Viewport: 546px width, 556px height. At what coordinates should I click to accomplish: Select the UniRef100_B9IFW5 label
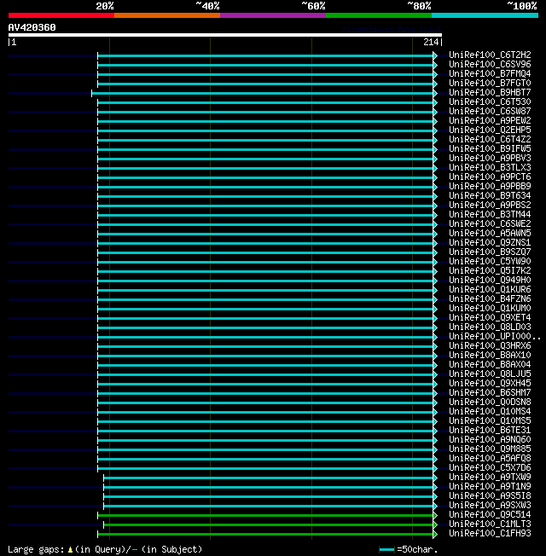click(490, 148)
